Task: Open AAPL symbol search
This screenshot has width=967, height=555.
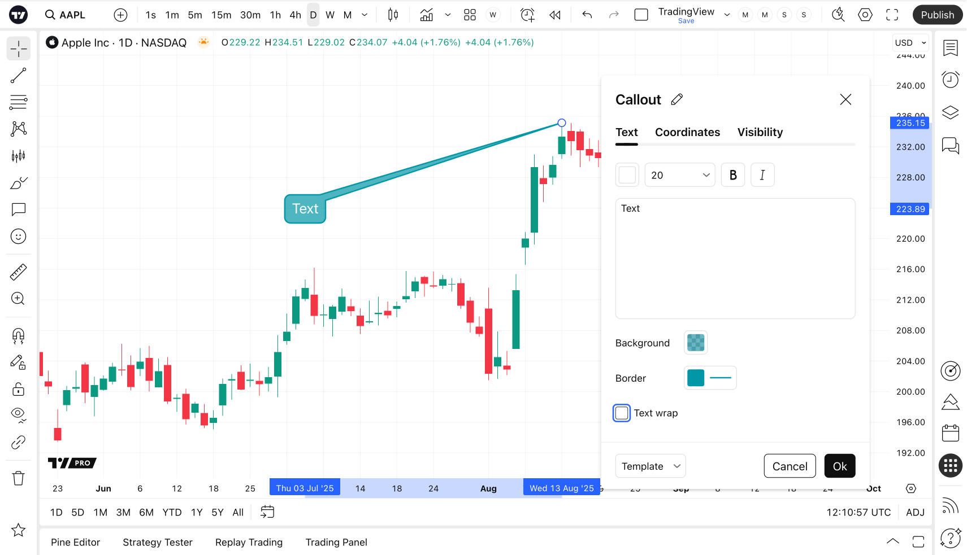Action: coord(66,15)
